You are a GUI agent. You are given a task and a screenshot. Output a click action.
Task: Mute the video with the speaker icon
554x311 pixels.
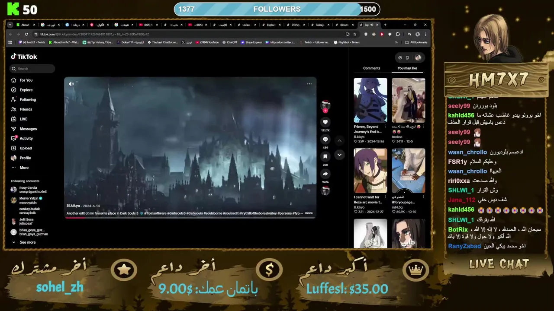[x=71, y=84]
